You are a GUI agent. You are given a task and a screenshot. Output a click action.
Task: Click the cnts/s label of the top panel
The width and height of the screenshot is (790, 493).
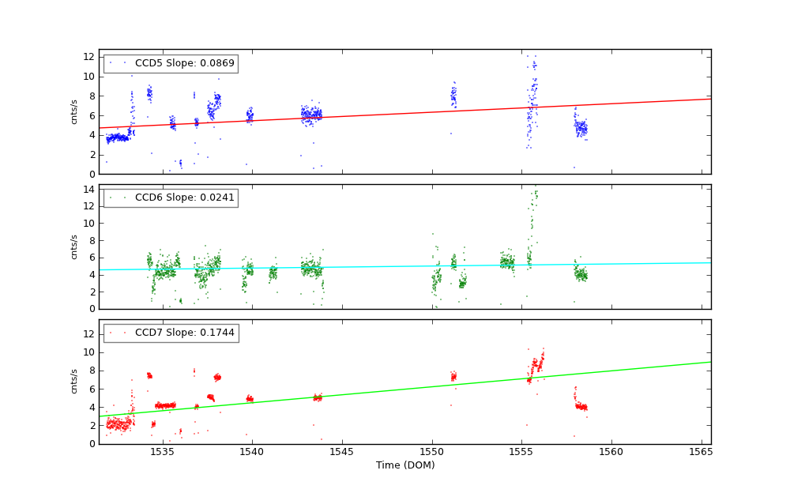(75, 111)
